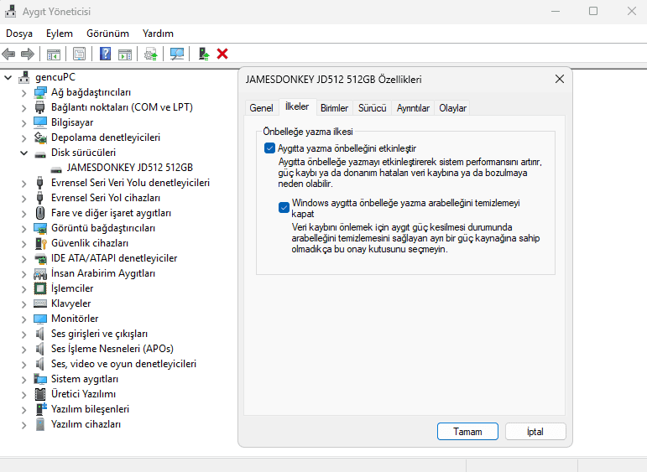Click the Görüntü bağdaştırıcıları display icon
The image size is (647, 472).
(x=40, y=228)
